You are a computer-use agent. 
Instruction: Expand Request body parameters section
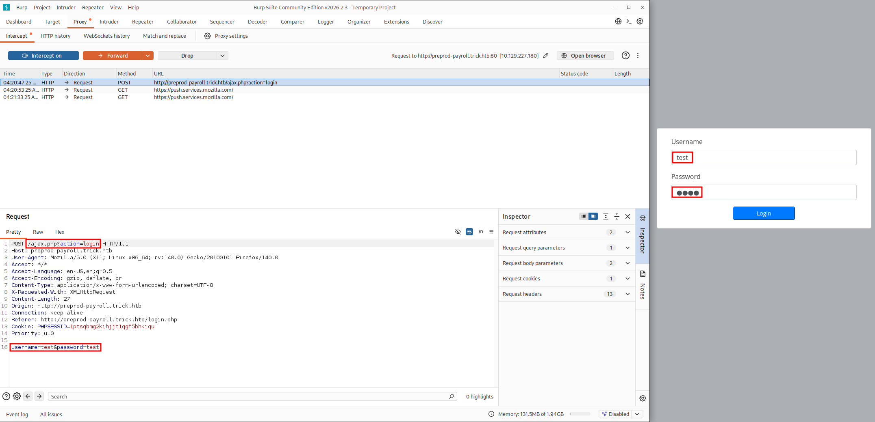627,263
